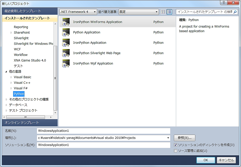Image resolution: width=241 pixels, height=167 pixels.
Task: Select Silverlight for Windows Phone category
Action: (x=34, y=44)
